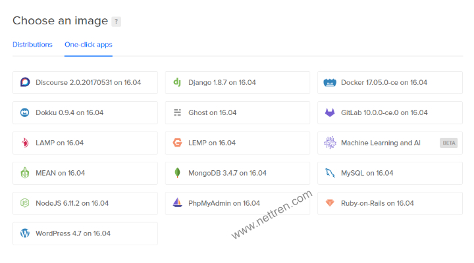Click the Ghost lines icon
Viewport: 474px width, 263px height.
[x=178, y=112]
